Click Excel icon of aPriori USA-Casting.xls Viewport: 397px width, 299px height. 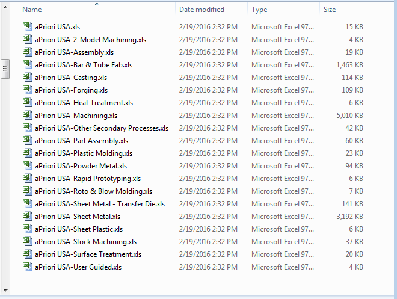28,77
